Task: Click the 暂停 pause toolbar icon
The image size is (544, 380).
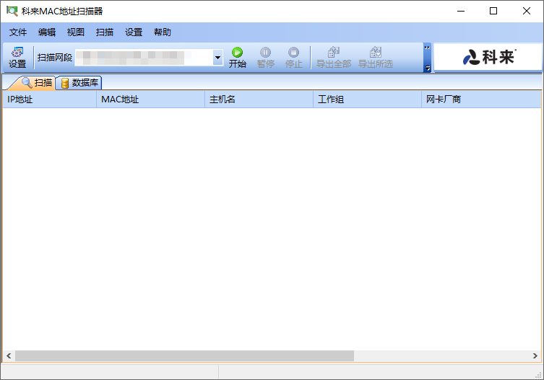Action: point(265,58)
